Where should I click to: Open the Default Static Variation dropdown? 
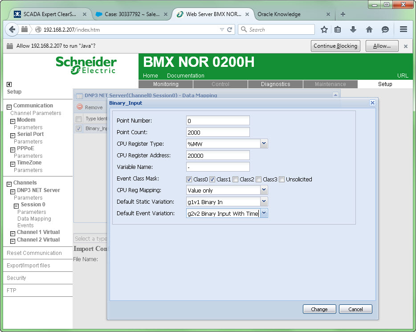[264, 202]
